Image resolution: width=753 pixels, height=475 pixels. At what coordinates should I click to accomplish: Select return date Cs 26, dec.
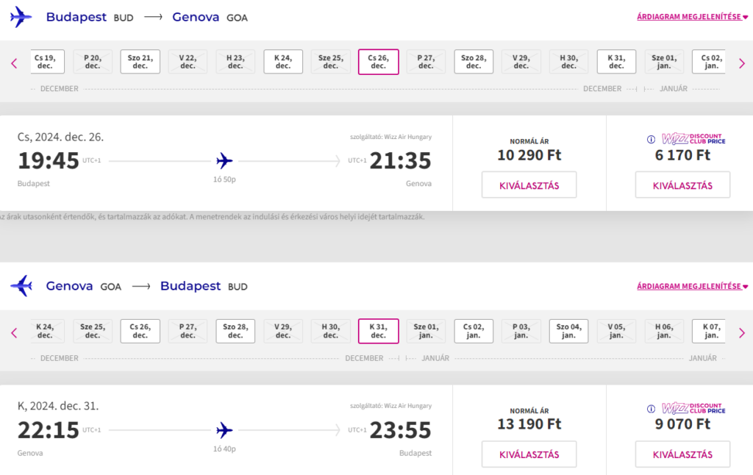[140, 331]
